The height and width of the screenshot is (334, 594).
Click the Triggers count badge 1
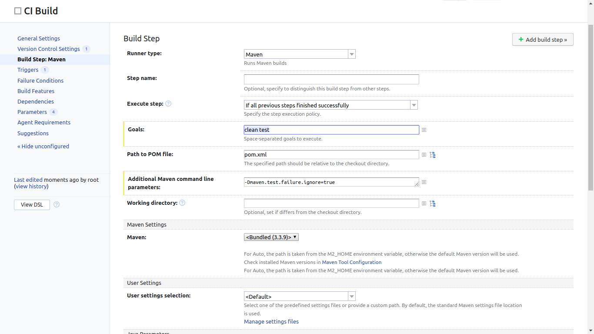tap(45, 70)
